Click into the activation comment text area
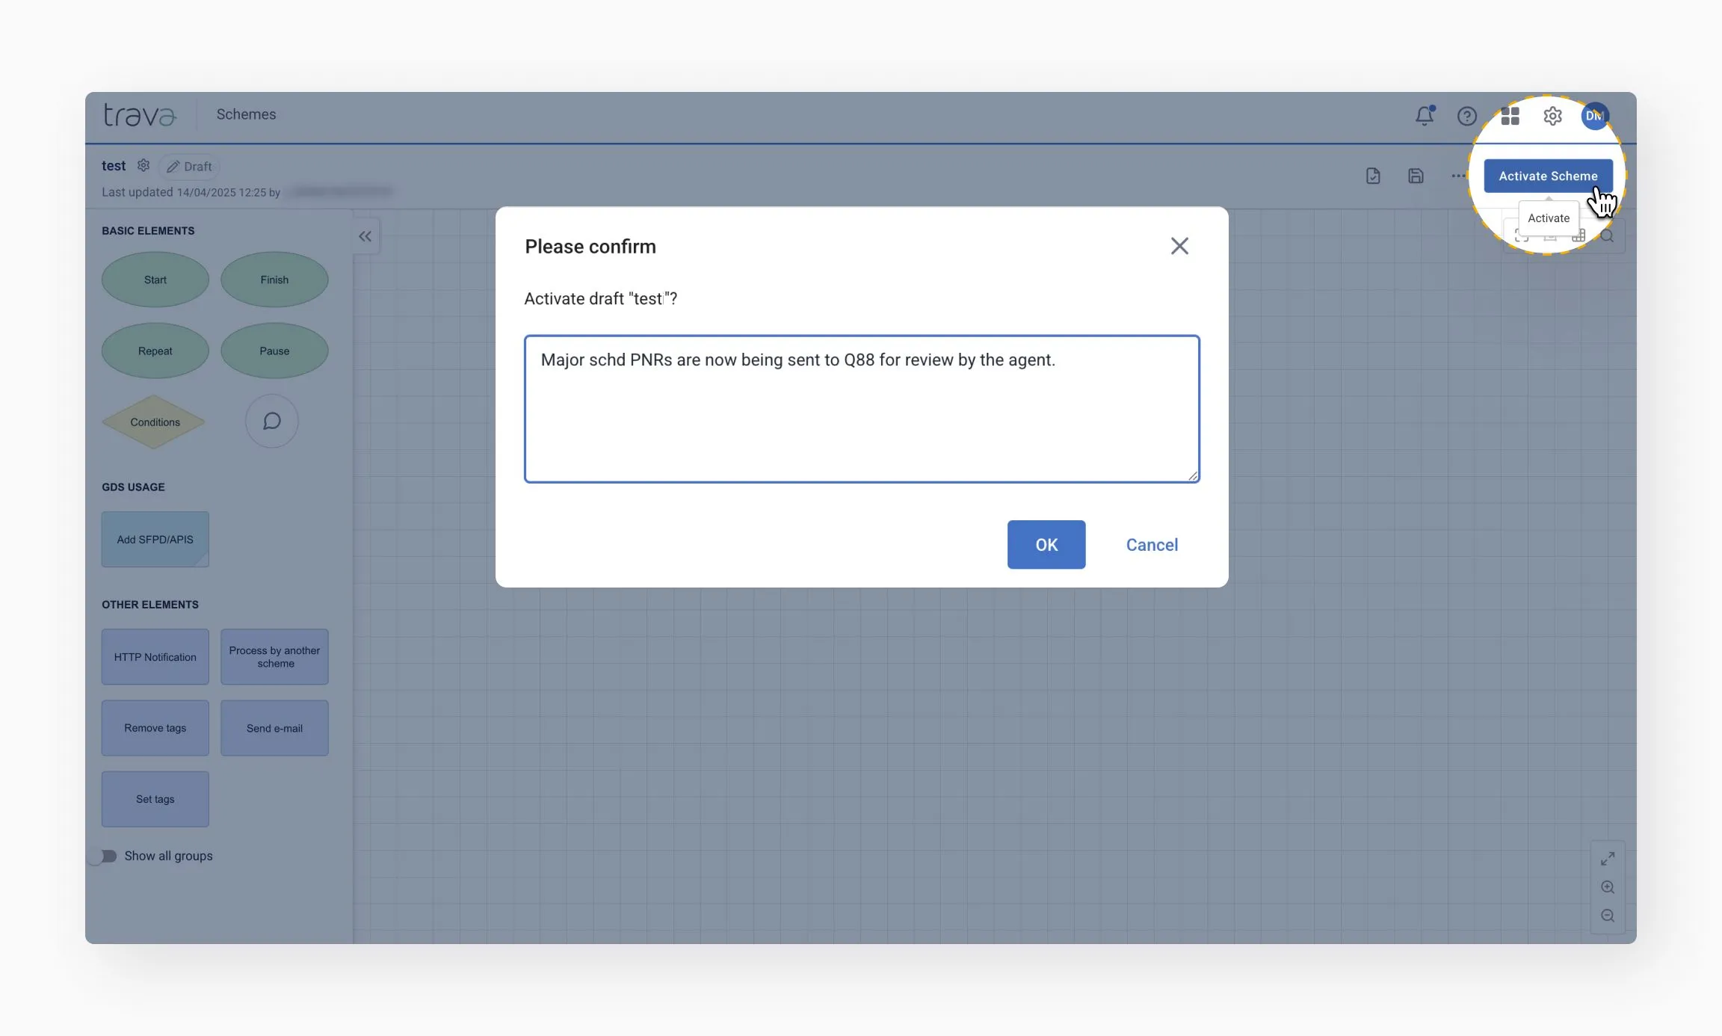 click(862, 409)
